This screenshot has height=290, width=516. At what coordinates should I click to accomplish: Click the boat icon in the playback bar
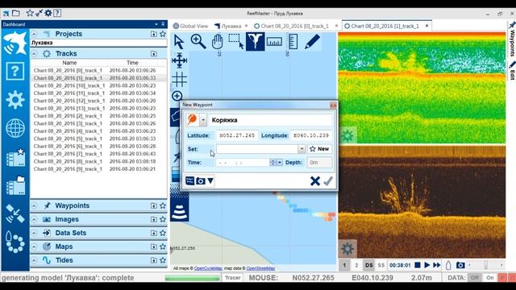point(448,265)
